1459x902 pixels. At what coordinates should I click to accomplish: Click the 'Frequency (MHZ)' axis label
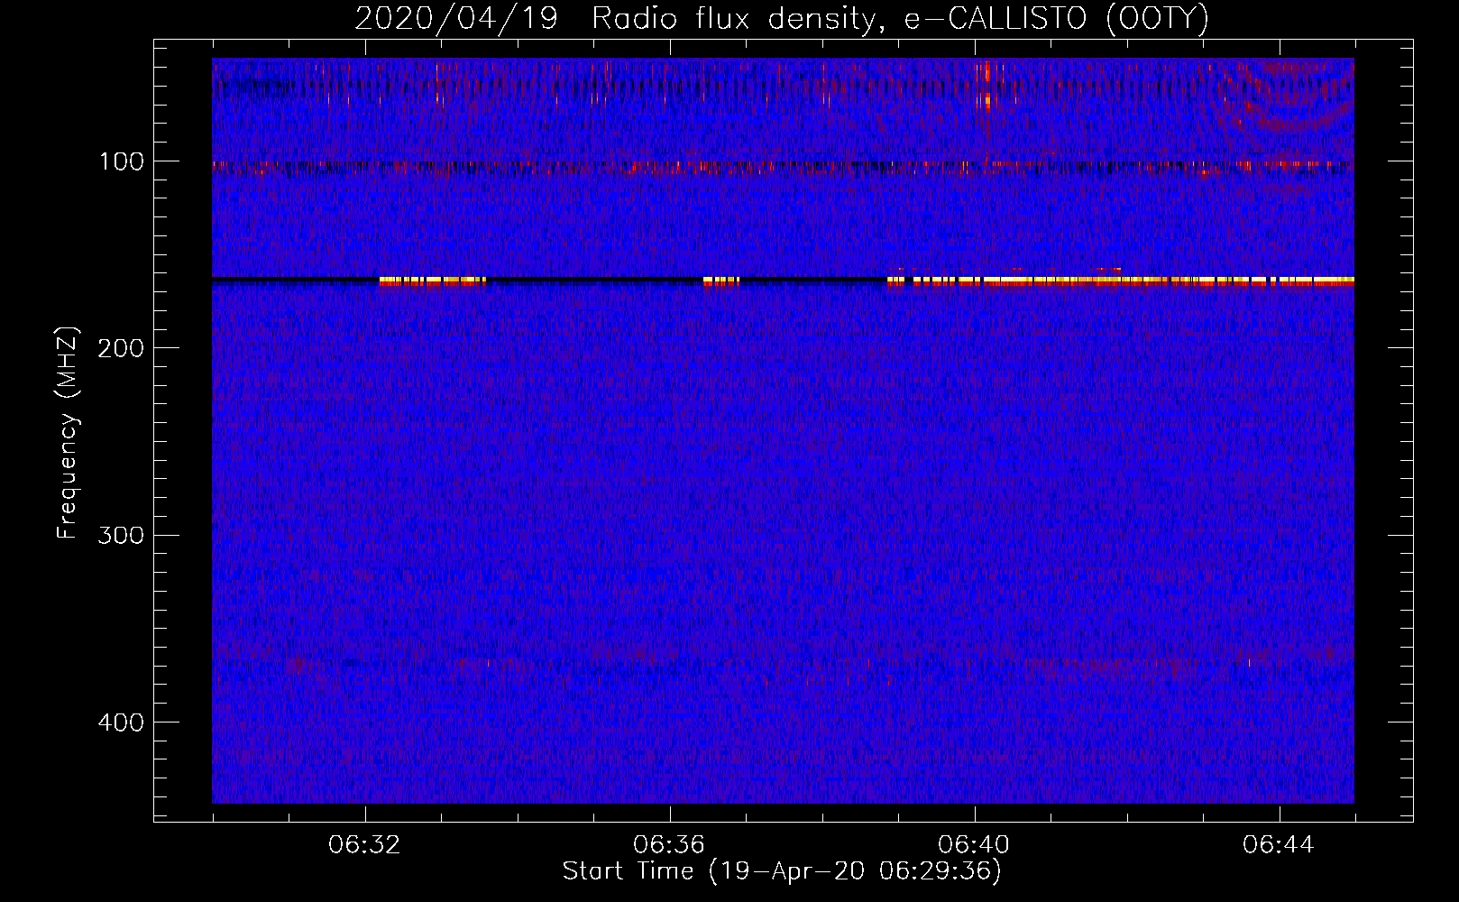(68, 433)
